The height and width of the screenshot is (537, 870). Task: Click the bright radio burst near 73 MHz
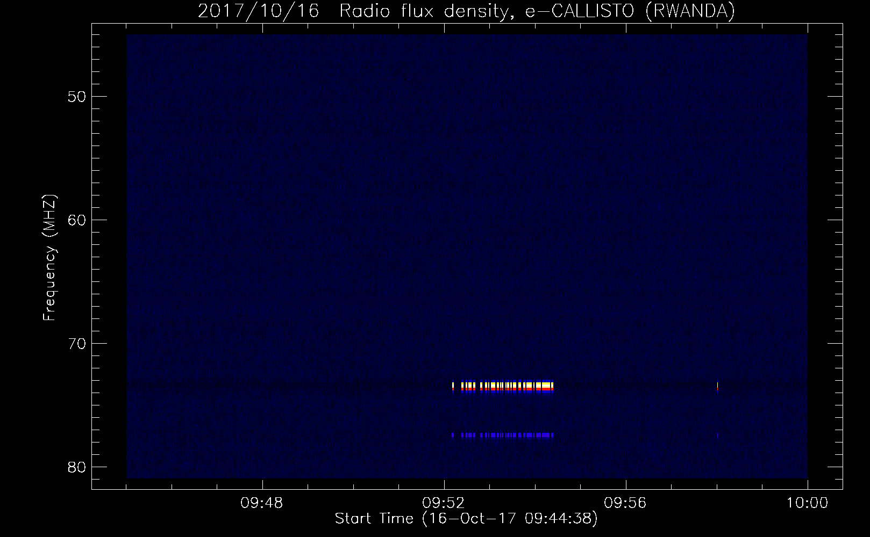click(x=503, y=387)
